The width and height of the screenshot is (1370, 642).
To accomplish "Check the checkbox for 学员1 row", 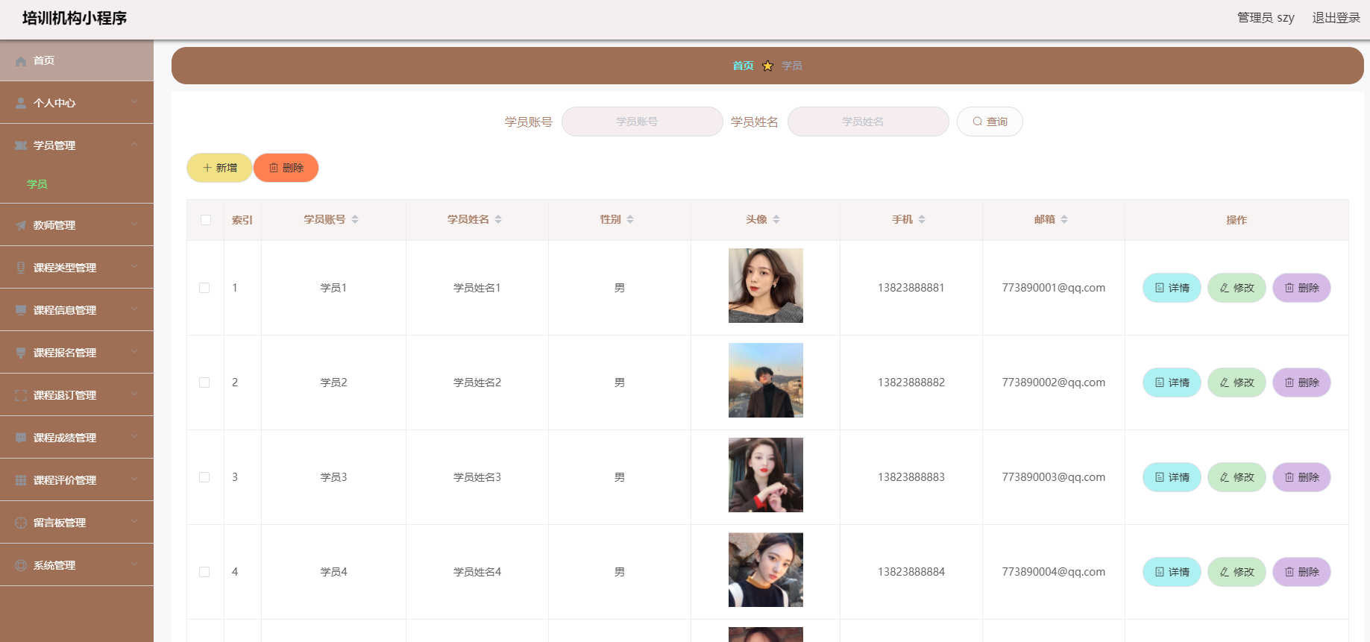I will pyautogui.click(x=204, y=288).
